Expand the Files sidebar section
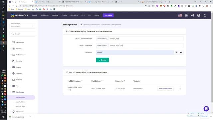This screenshot has height=120, width=213. click(11, 86)
